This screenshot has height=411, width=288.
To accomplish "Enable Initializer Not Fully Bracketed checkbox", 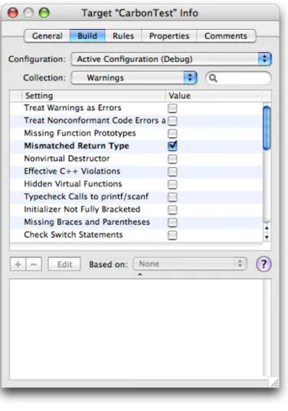I will (172, 209).
